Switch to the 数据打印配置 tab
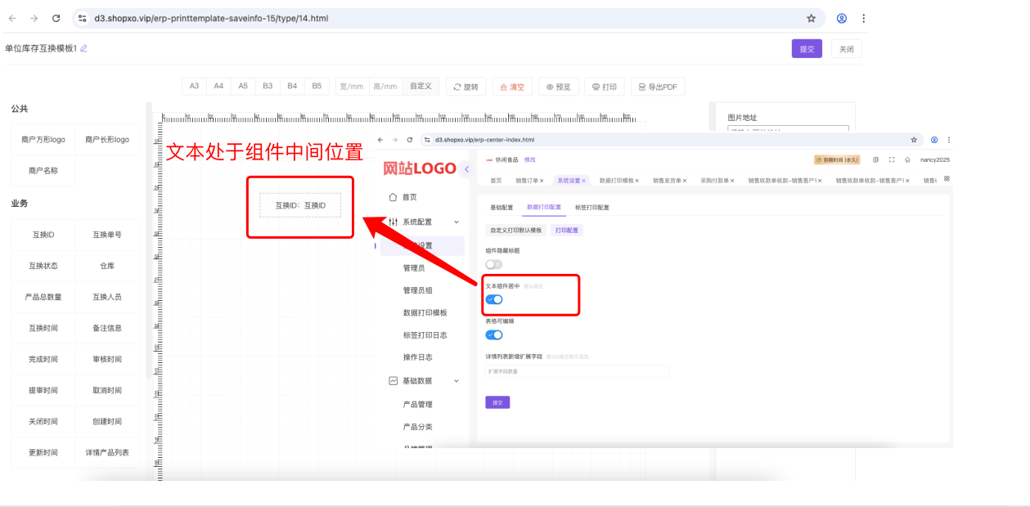 [x=544, y=207]
